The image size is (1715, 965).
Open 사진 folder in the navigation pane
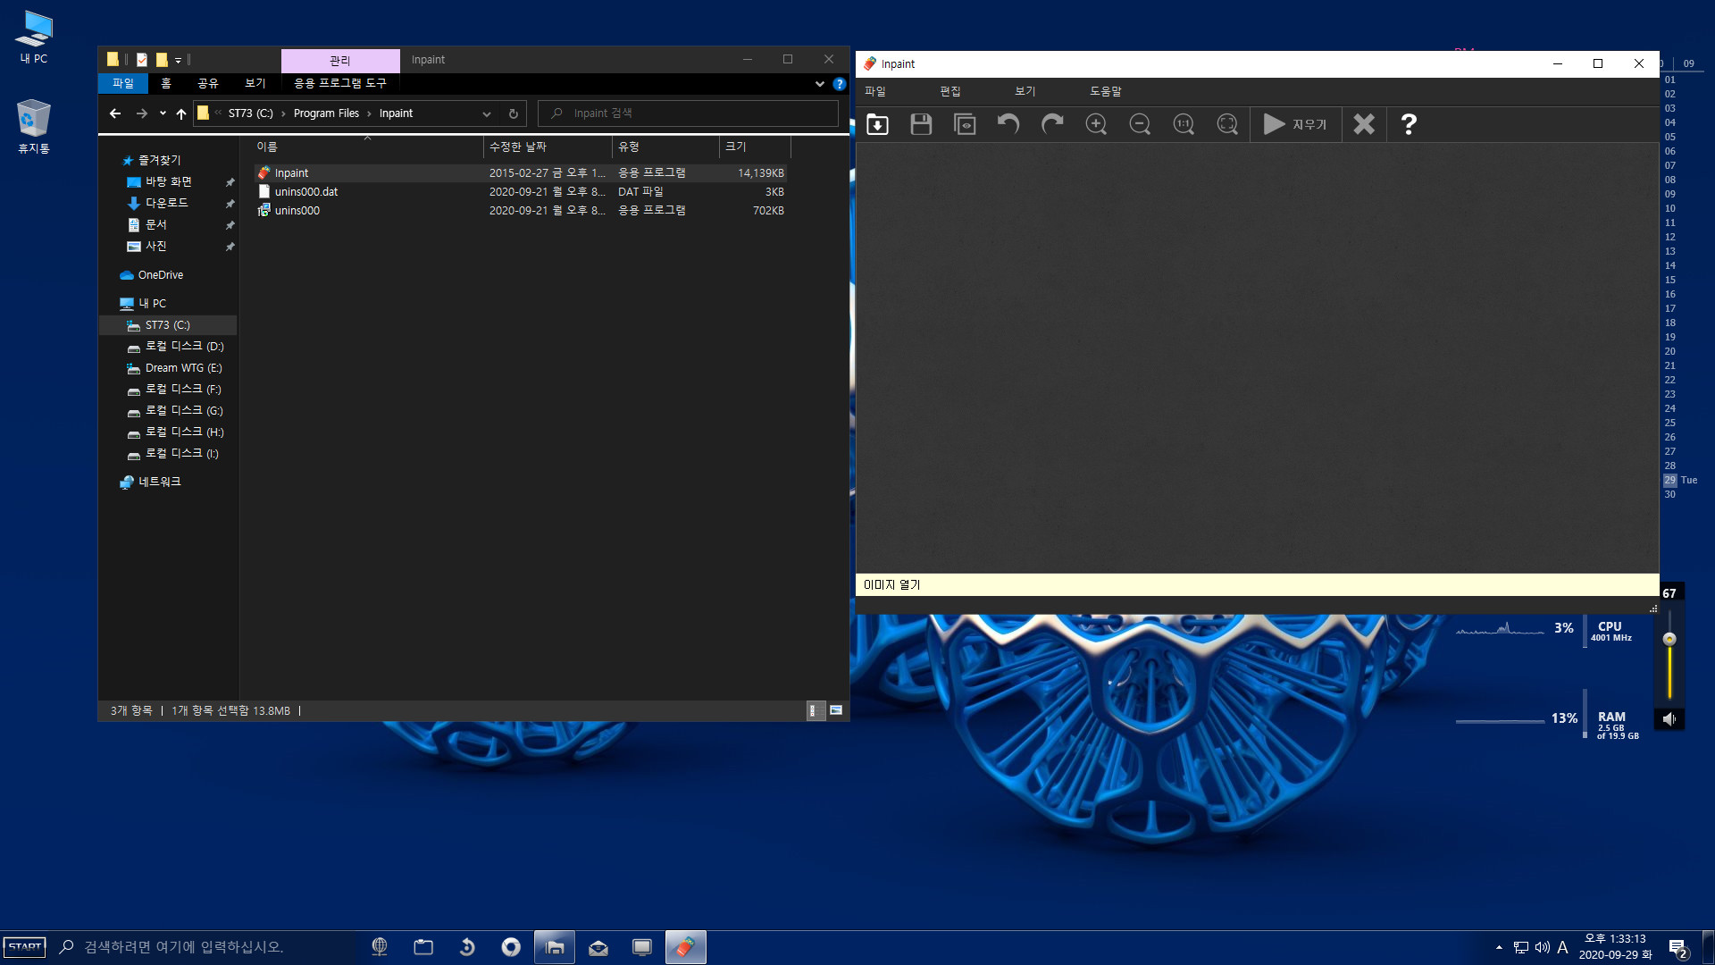(155, 246)
